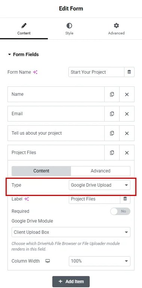Remove the Name field
This screenshot has width=142, height=288.
[x=127, y=94]
